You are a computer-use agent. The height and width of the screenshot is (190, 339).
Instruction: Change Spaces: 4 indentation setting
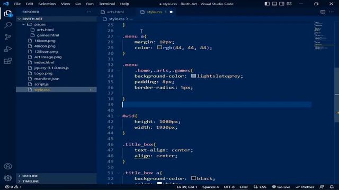pos(210,187)
